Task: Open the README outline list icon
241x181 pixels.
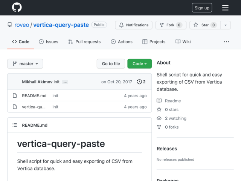Action: tap(15, 125)
